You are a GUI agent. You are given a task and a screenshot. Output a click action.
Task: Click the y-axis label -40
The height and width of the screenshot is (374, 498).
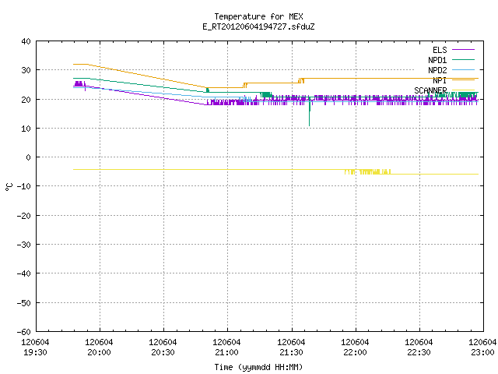coord(24,273)
